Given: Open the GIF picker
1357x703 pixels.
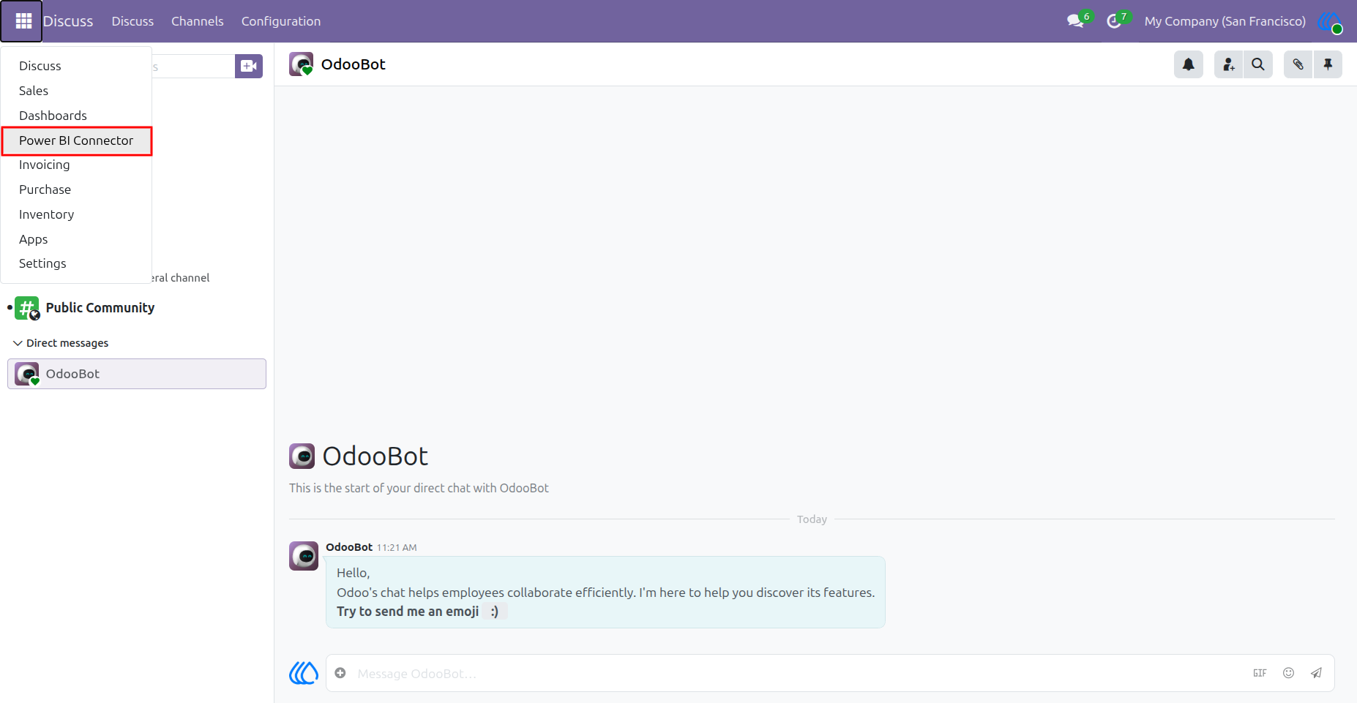Looking at the screenshot, I should pos(1260,673).
